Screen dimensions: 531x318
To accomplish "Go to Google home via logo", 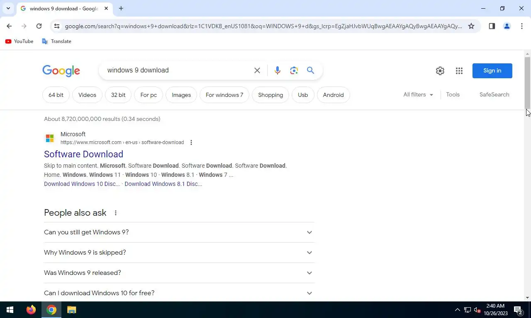I will pyautogui.click(x=61, y=71).
